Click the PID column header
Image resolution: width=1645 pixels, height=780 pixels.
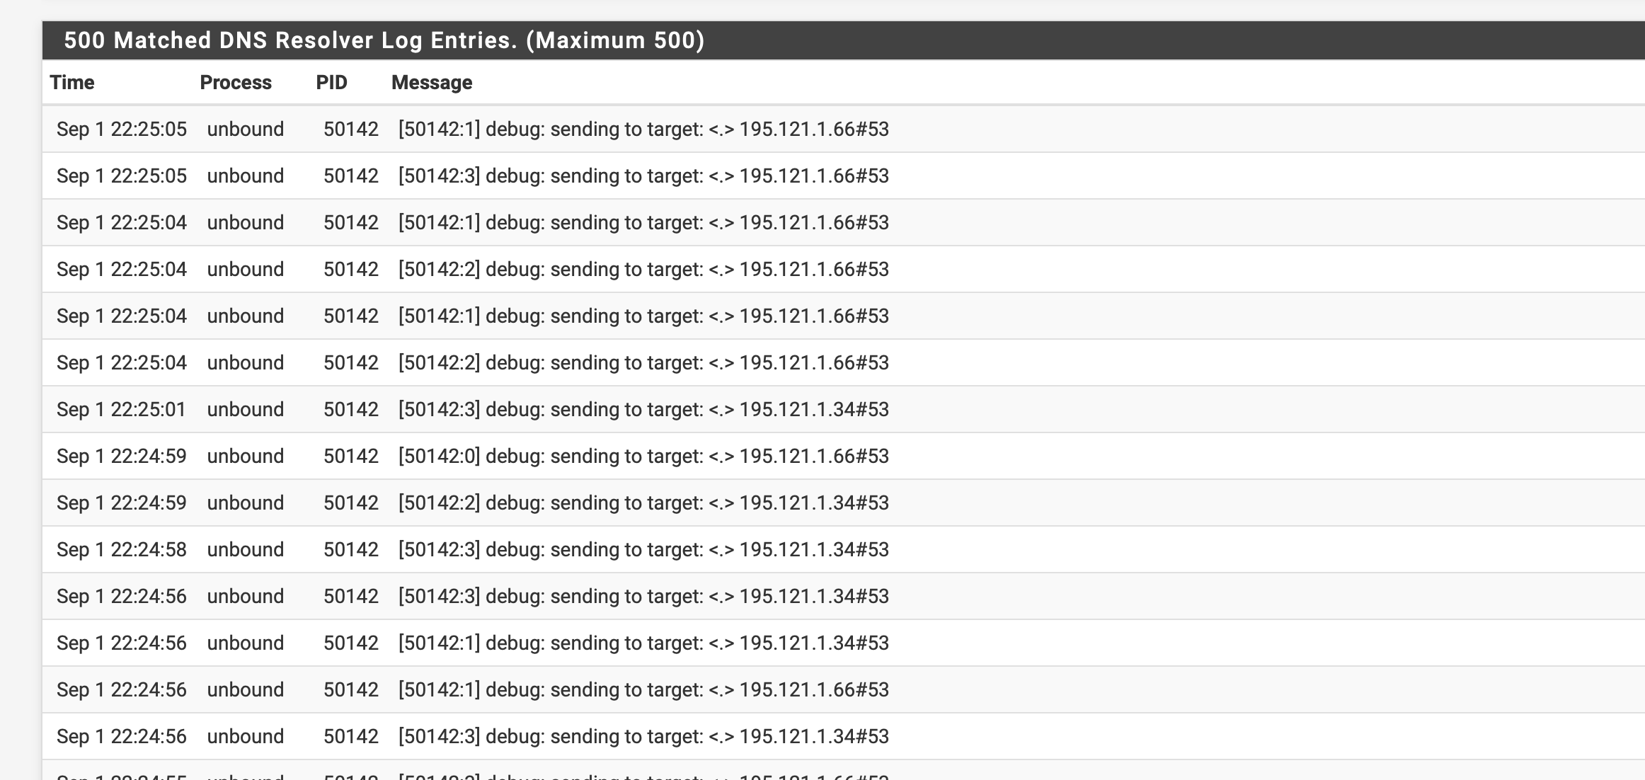pos(331,83)
